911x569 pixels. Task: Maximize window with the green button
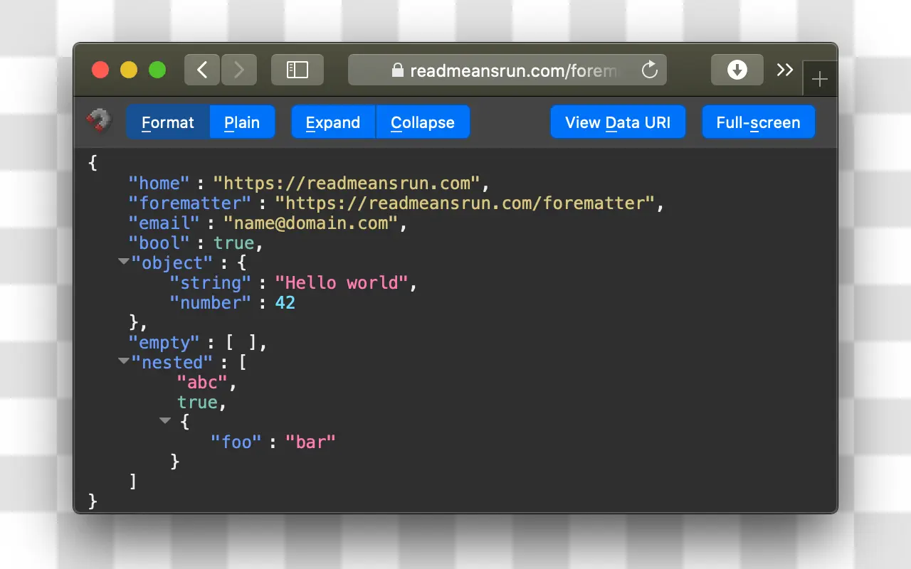point(157,70)
